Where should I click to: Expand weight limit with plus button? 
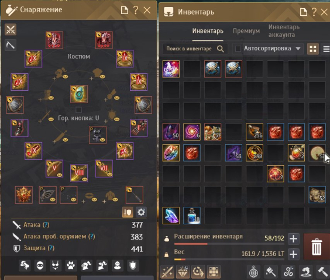[x=293, y=254]
